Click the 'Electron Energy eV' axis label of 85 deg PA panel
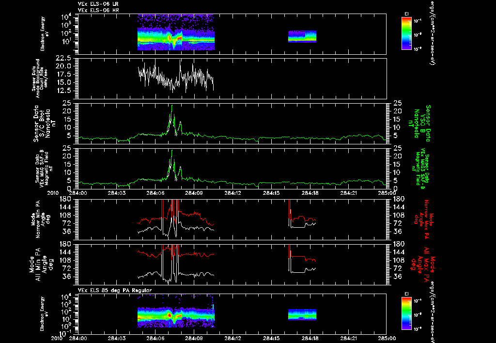Viewport: 496px width, 343px height. coord(45,314)
